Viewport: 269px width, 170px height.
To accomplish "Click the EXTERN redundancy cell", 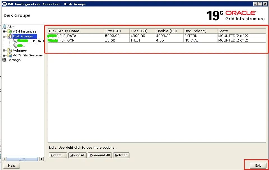I will click(x=200, y=36).
